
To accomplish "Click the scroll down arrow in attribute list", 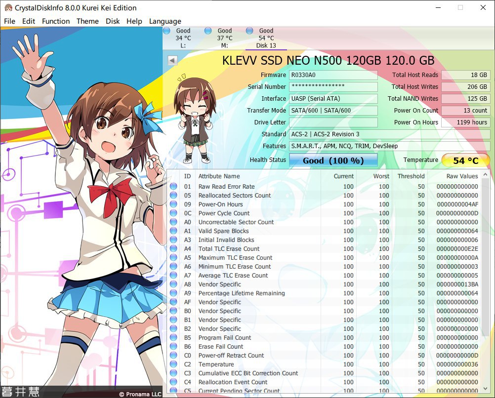I will (x=486, y=389).
